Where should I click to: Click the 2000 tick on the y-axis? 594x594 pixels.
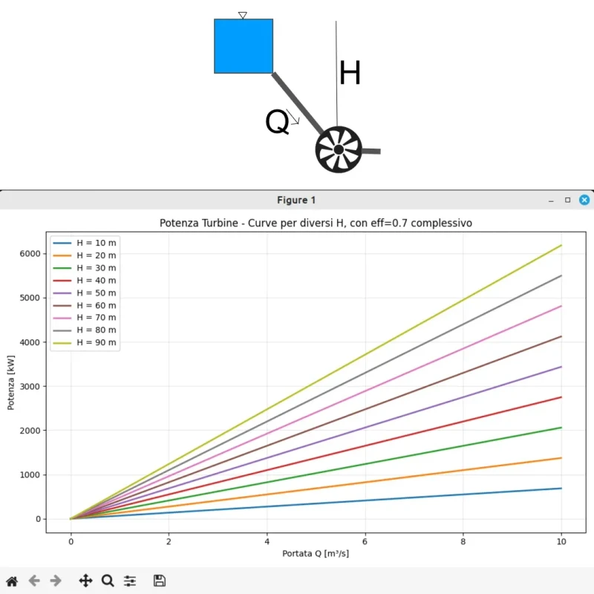point(30,431)
